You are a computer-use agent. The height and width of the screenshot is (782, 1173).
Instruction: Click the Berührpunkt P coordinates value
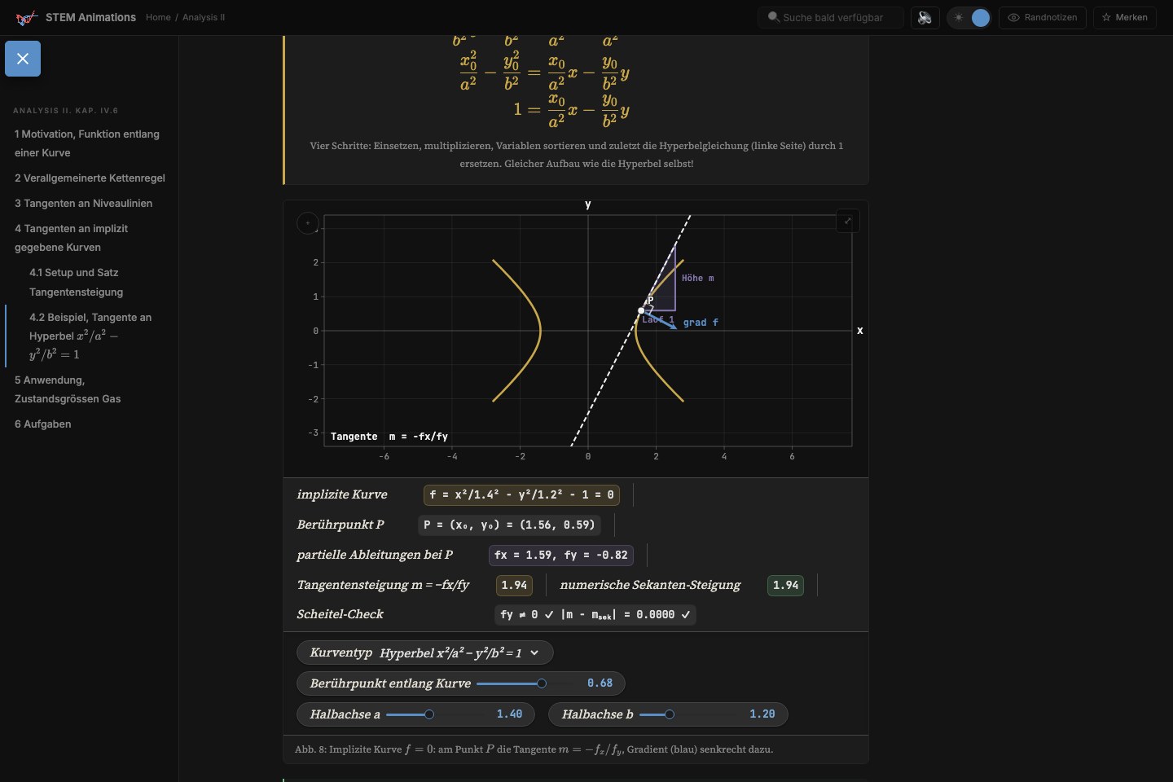[x=509, y=525]
